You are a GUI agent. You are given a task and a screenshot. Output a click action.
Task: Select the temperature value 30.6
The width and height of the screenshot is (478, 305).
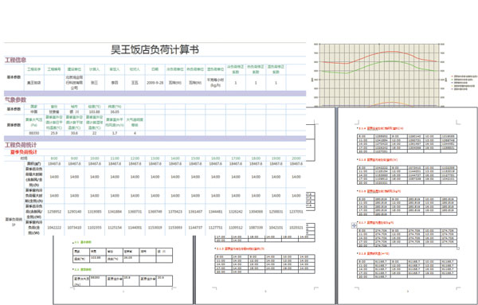point(74,133)
